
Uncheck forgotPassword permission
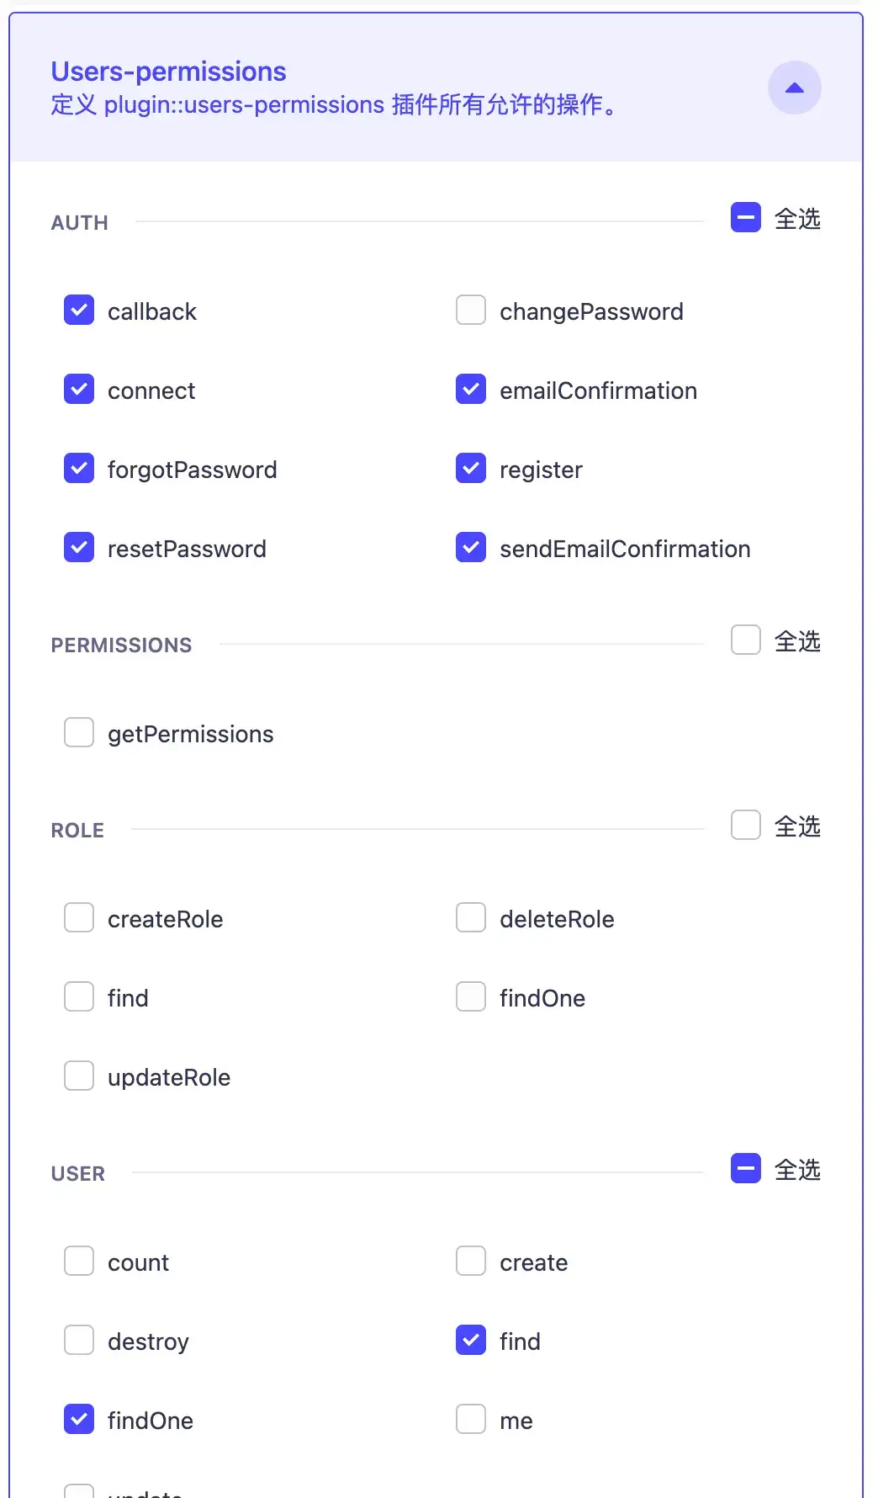79,468
